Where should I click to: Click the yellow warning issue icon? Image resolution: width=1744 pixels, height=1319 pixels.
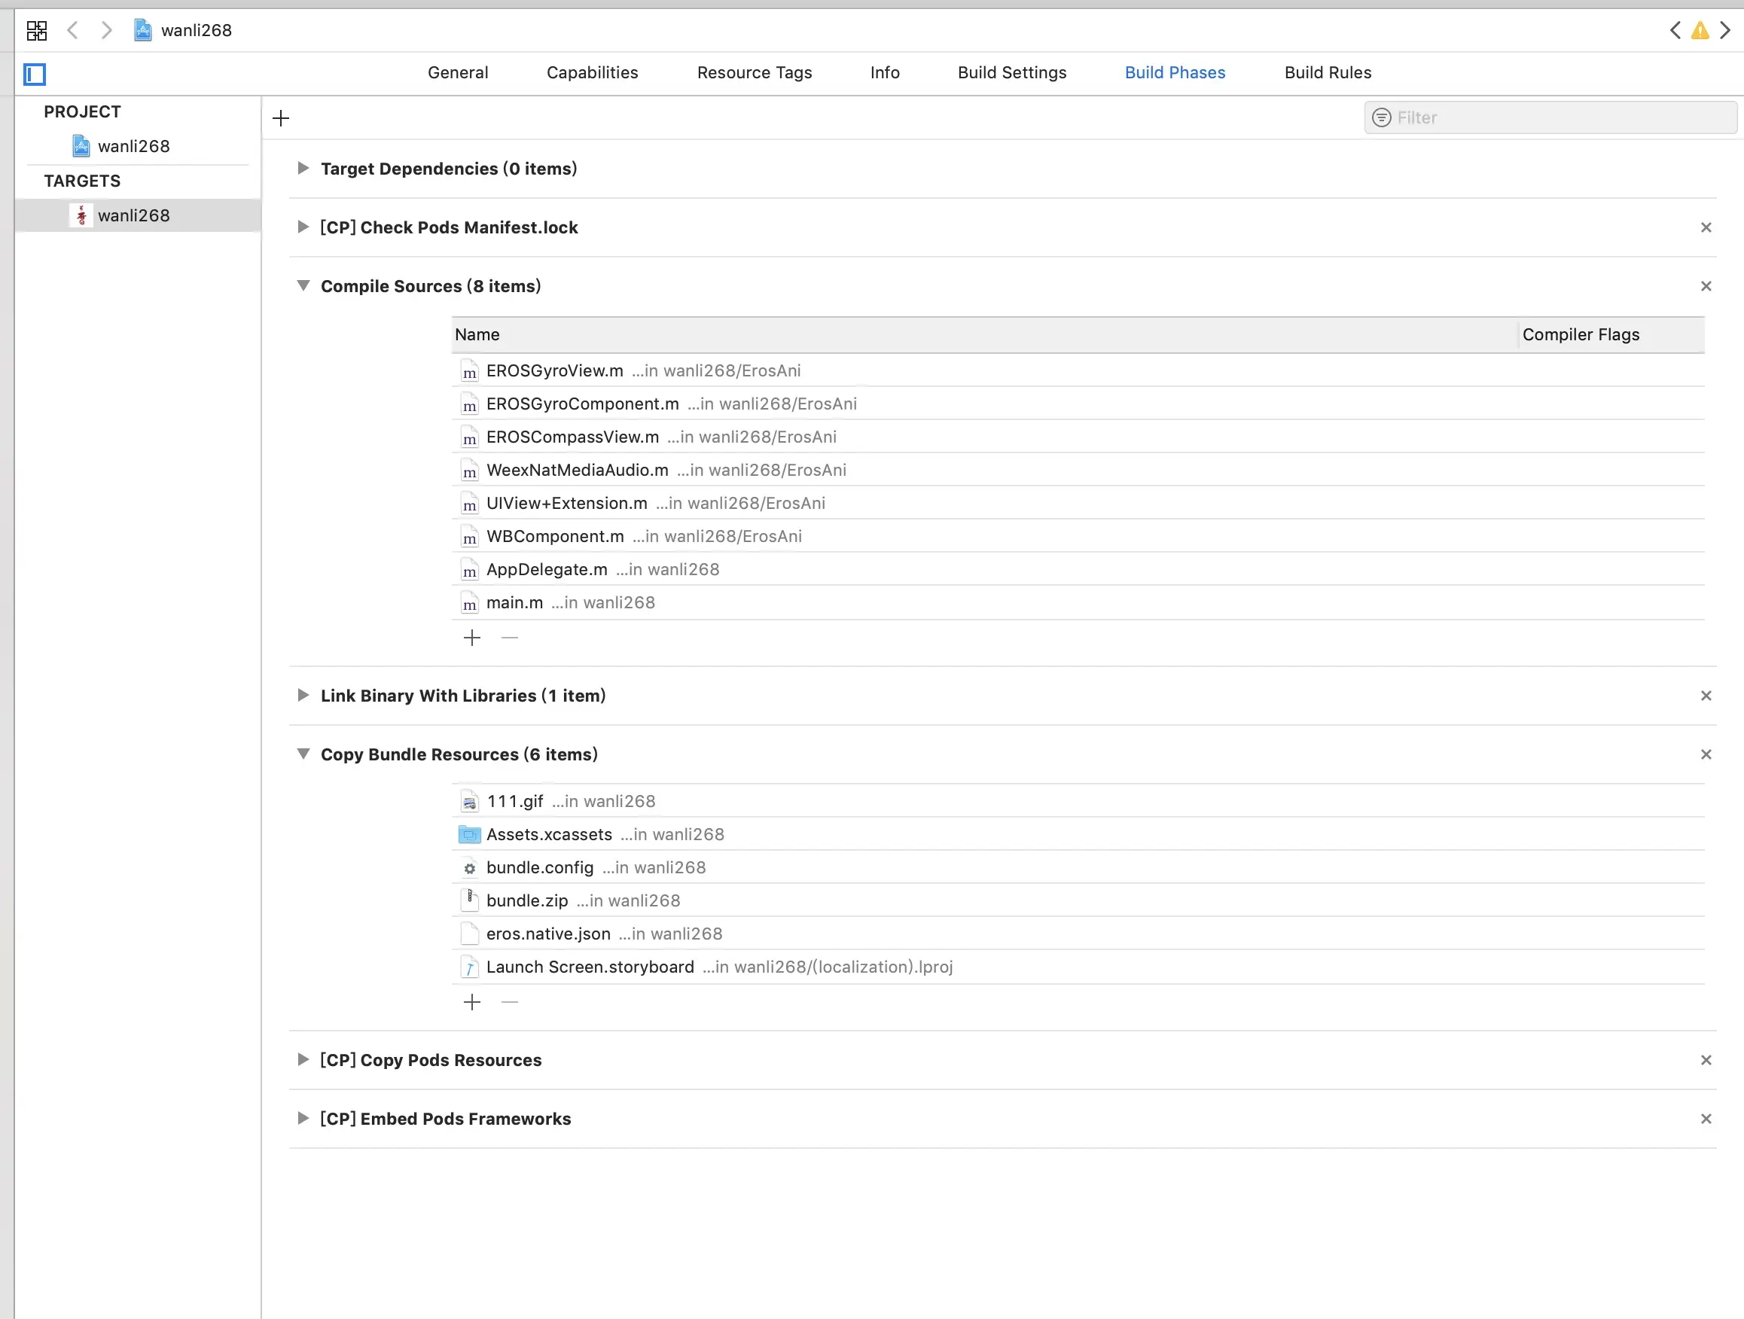(1700, 31)
